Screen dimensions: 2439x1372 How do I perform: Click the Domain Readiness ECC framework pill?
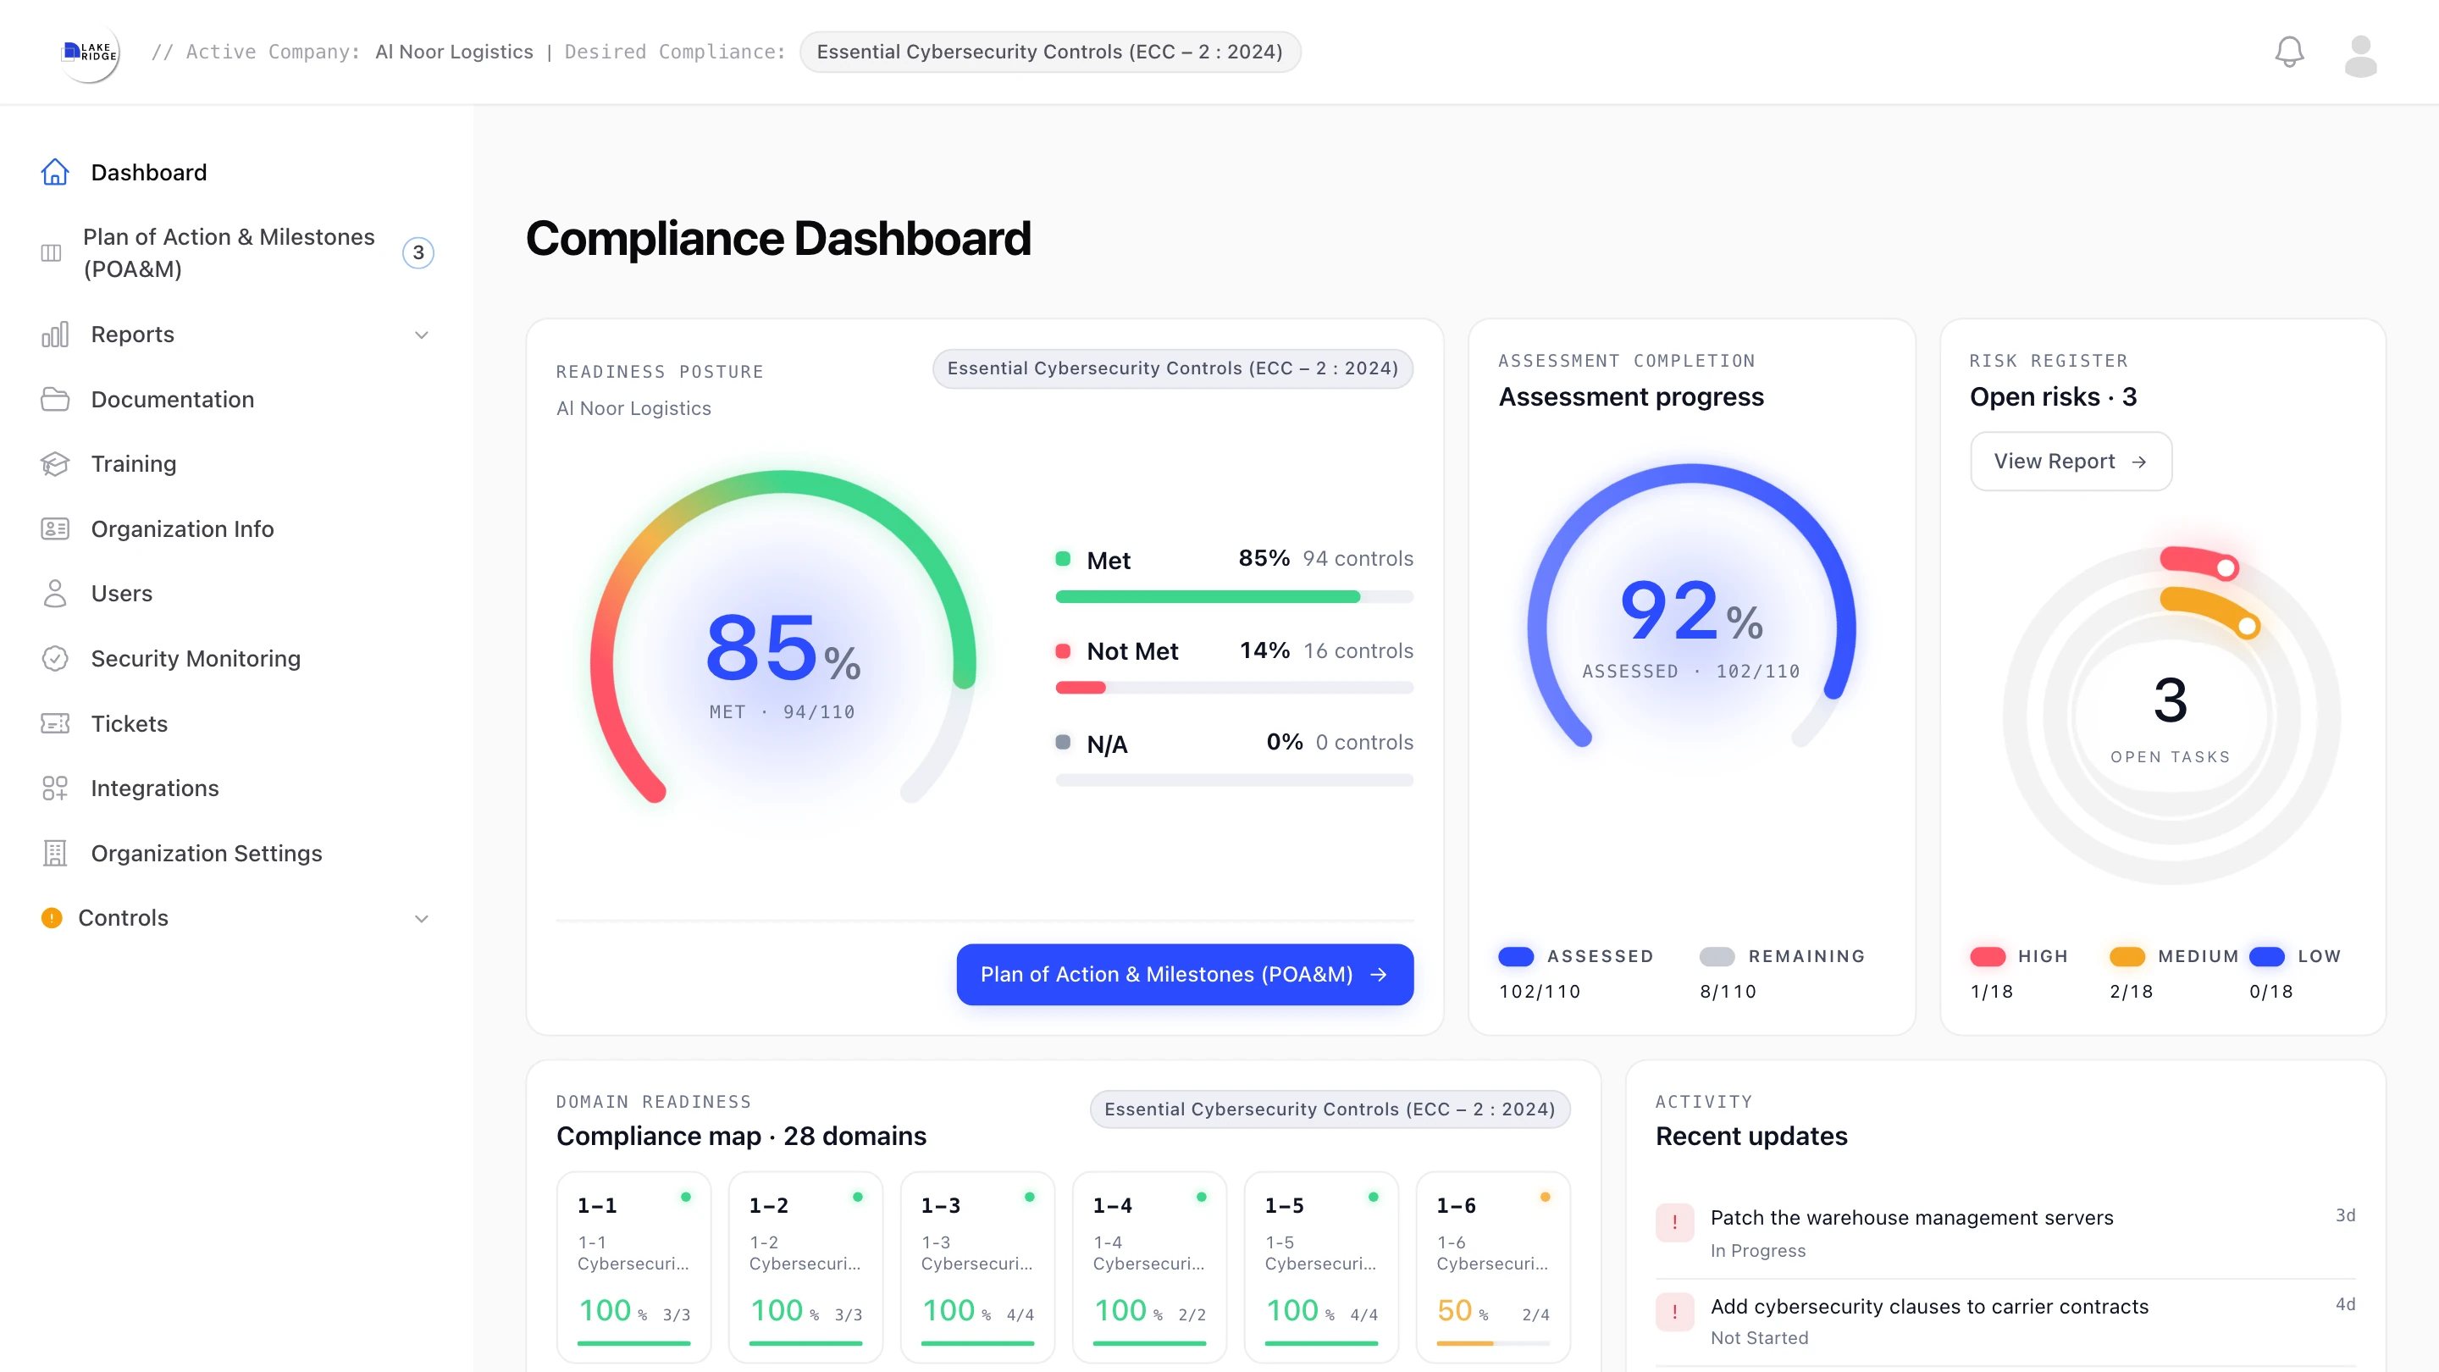pyautogui.click(x=1330, y=1109)
